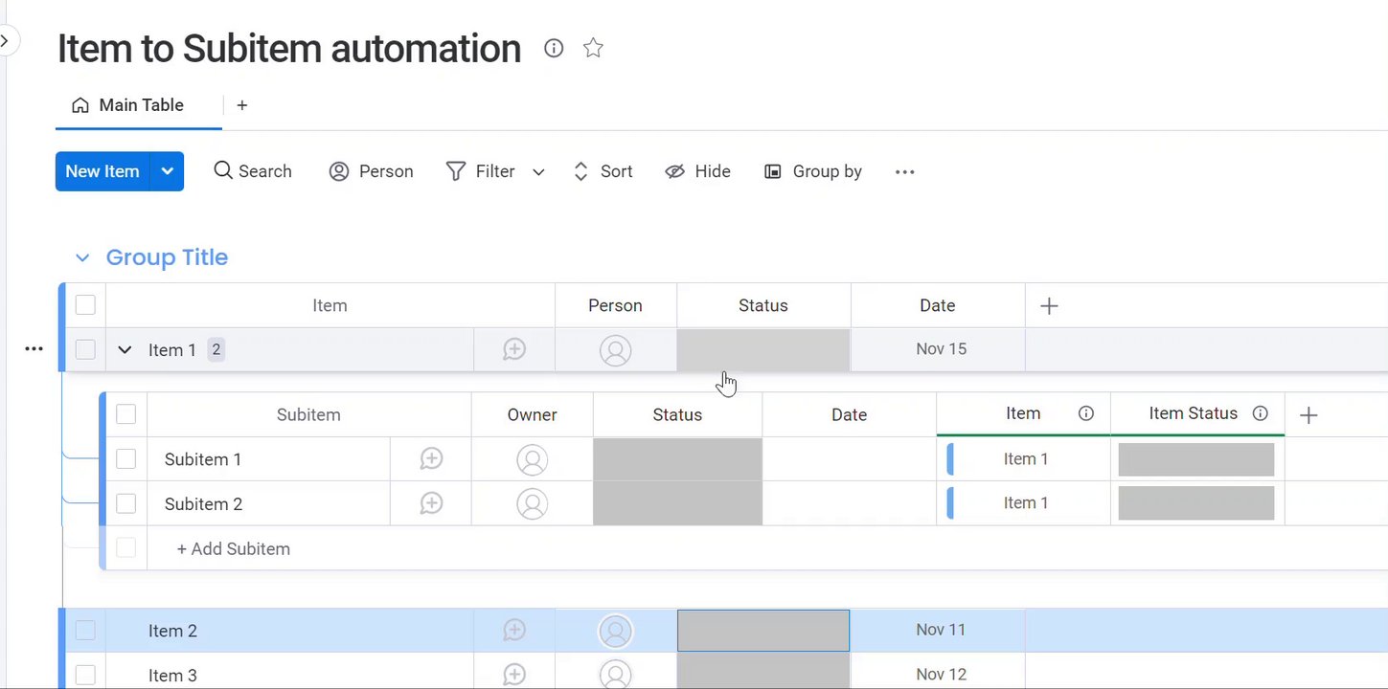Assign a person to Item 1
Screen dimensions: 1388x689
pyautogui.click(x=616, y=350)
